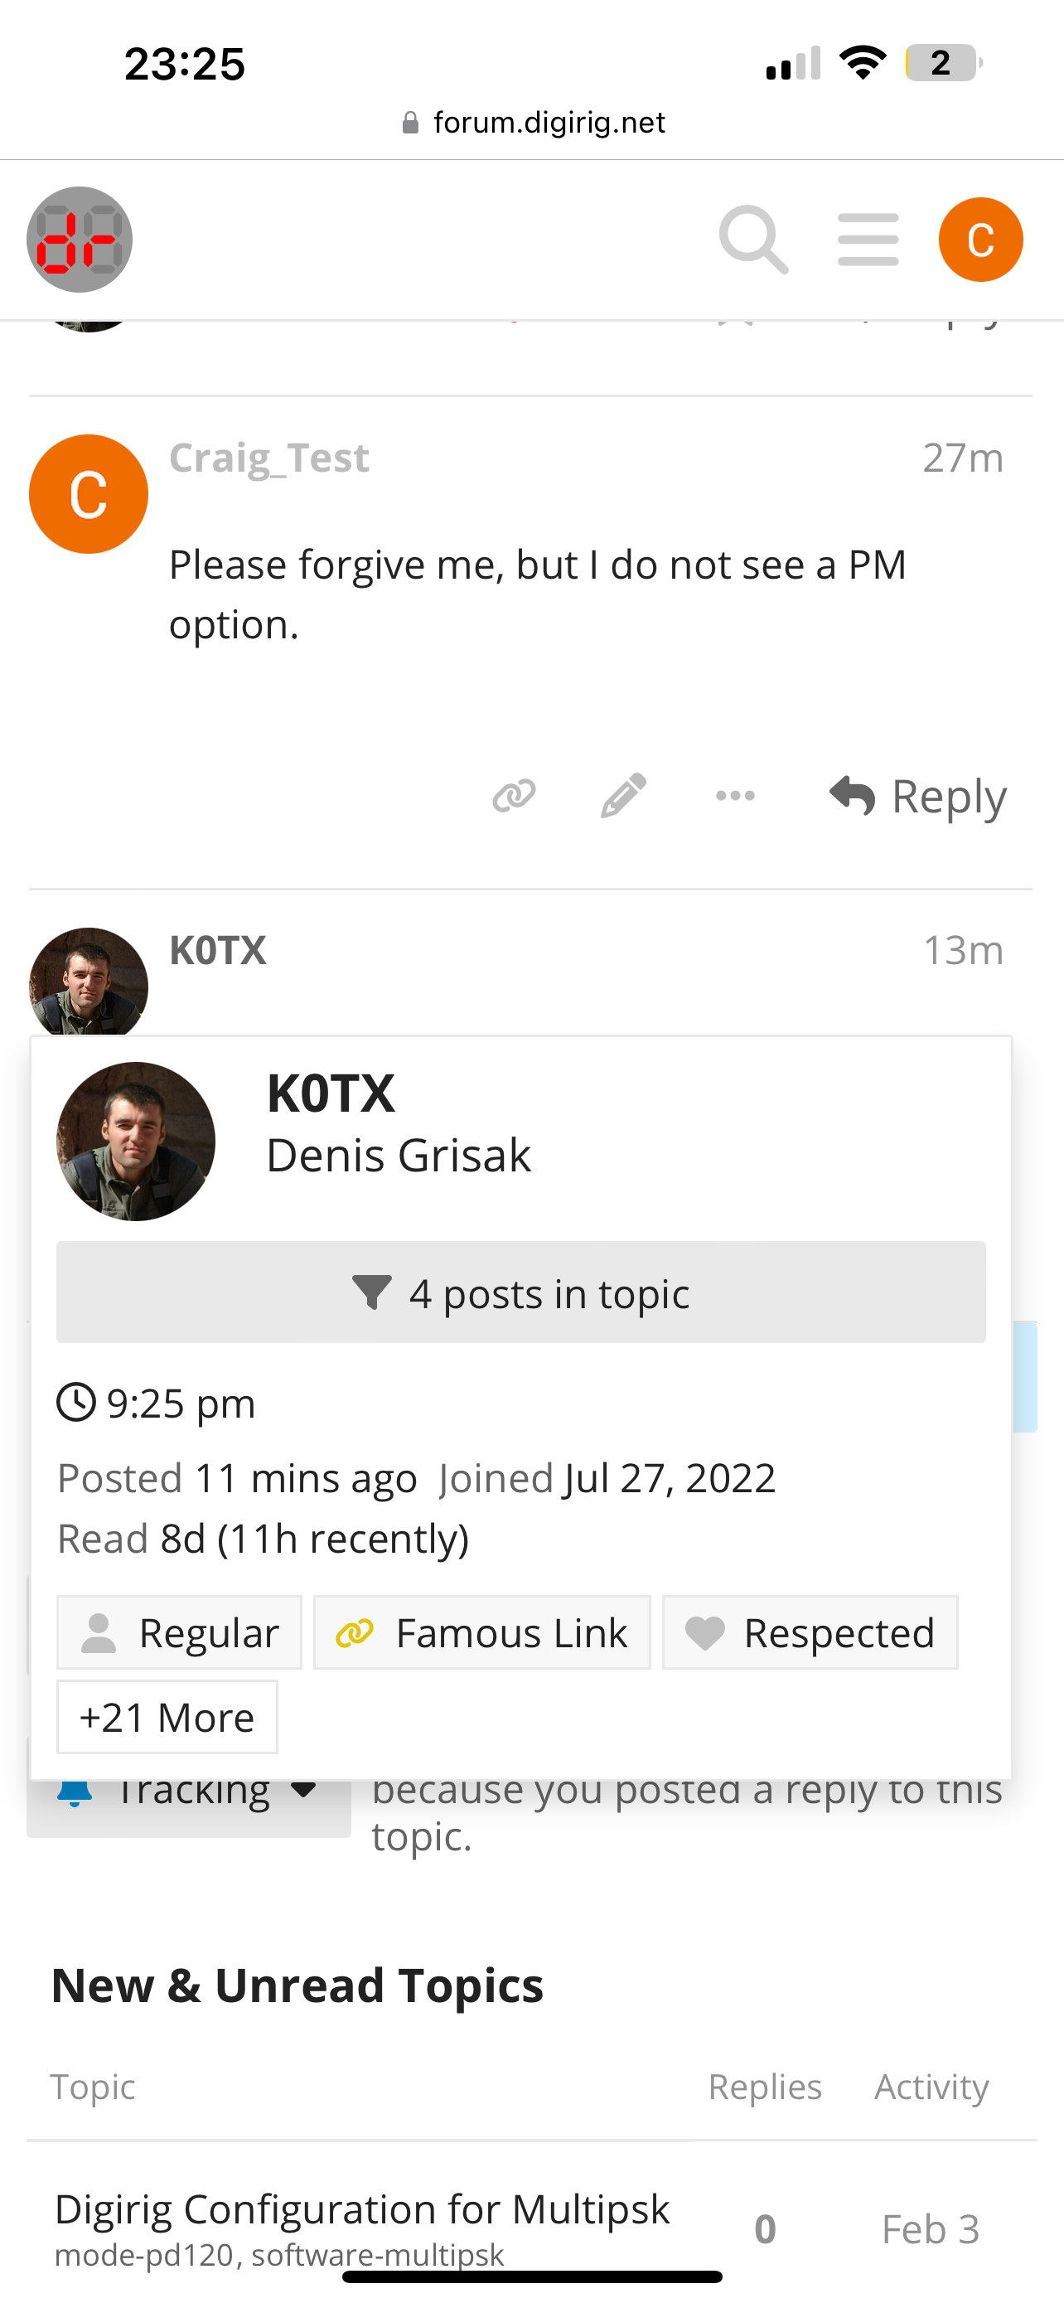Reply to Craig_Test's post
This screenshot has width=1064, height=2303.
click(x=917, y=796)
